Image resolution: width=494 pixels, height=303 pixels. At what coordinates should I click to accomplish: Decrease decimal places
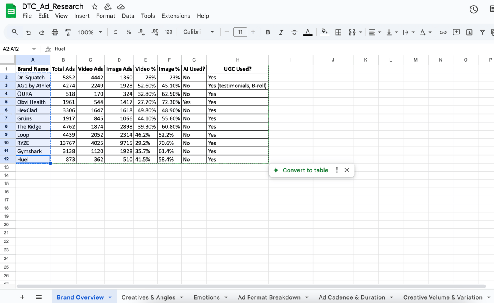(x=141, y=32)
